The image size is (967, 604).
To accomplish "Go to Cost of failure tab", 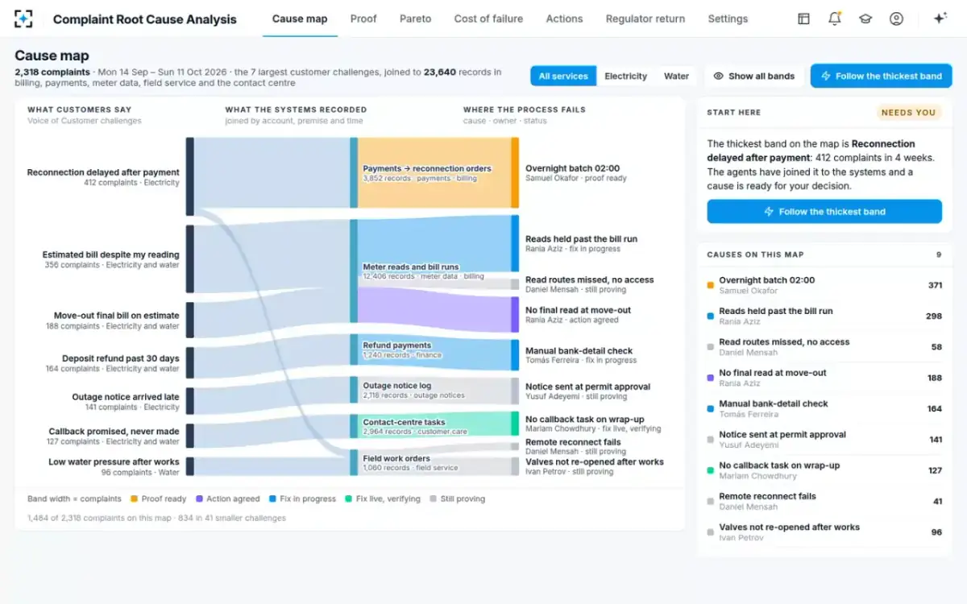I will (488, 19).
